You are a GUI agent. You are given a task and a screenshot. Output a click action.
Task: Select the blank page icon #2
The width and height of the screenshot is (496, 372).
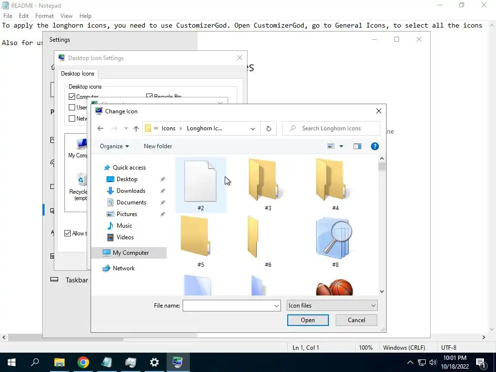(201, 185)
